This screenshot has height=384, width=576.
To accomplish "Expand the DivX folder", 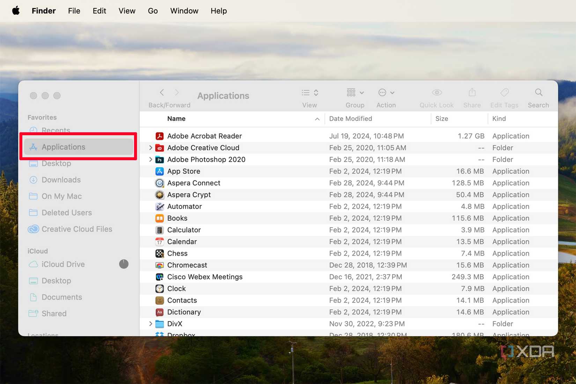I will coord(150,324).
